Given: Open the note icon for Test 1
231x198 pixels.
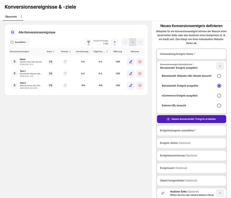Looking at the screenshot, I should 65,73.
